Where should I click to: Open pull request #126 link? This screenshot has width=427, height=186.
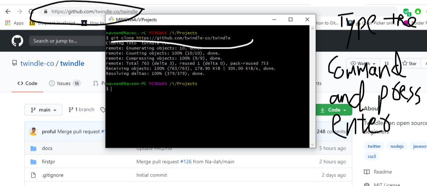(x=186, y=162)
